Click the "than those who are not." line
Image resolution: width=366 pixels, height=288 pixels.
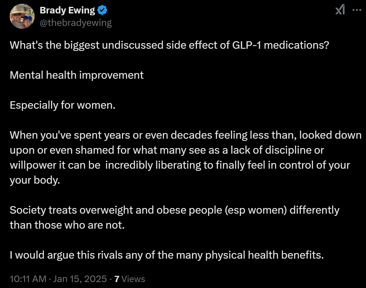coord(67,225)
